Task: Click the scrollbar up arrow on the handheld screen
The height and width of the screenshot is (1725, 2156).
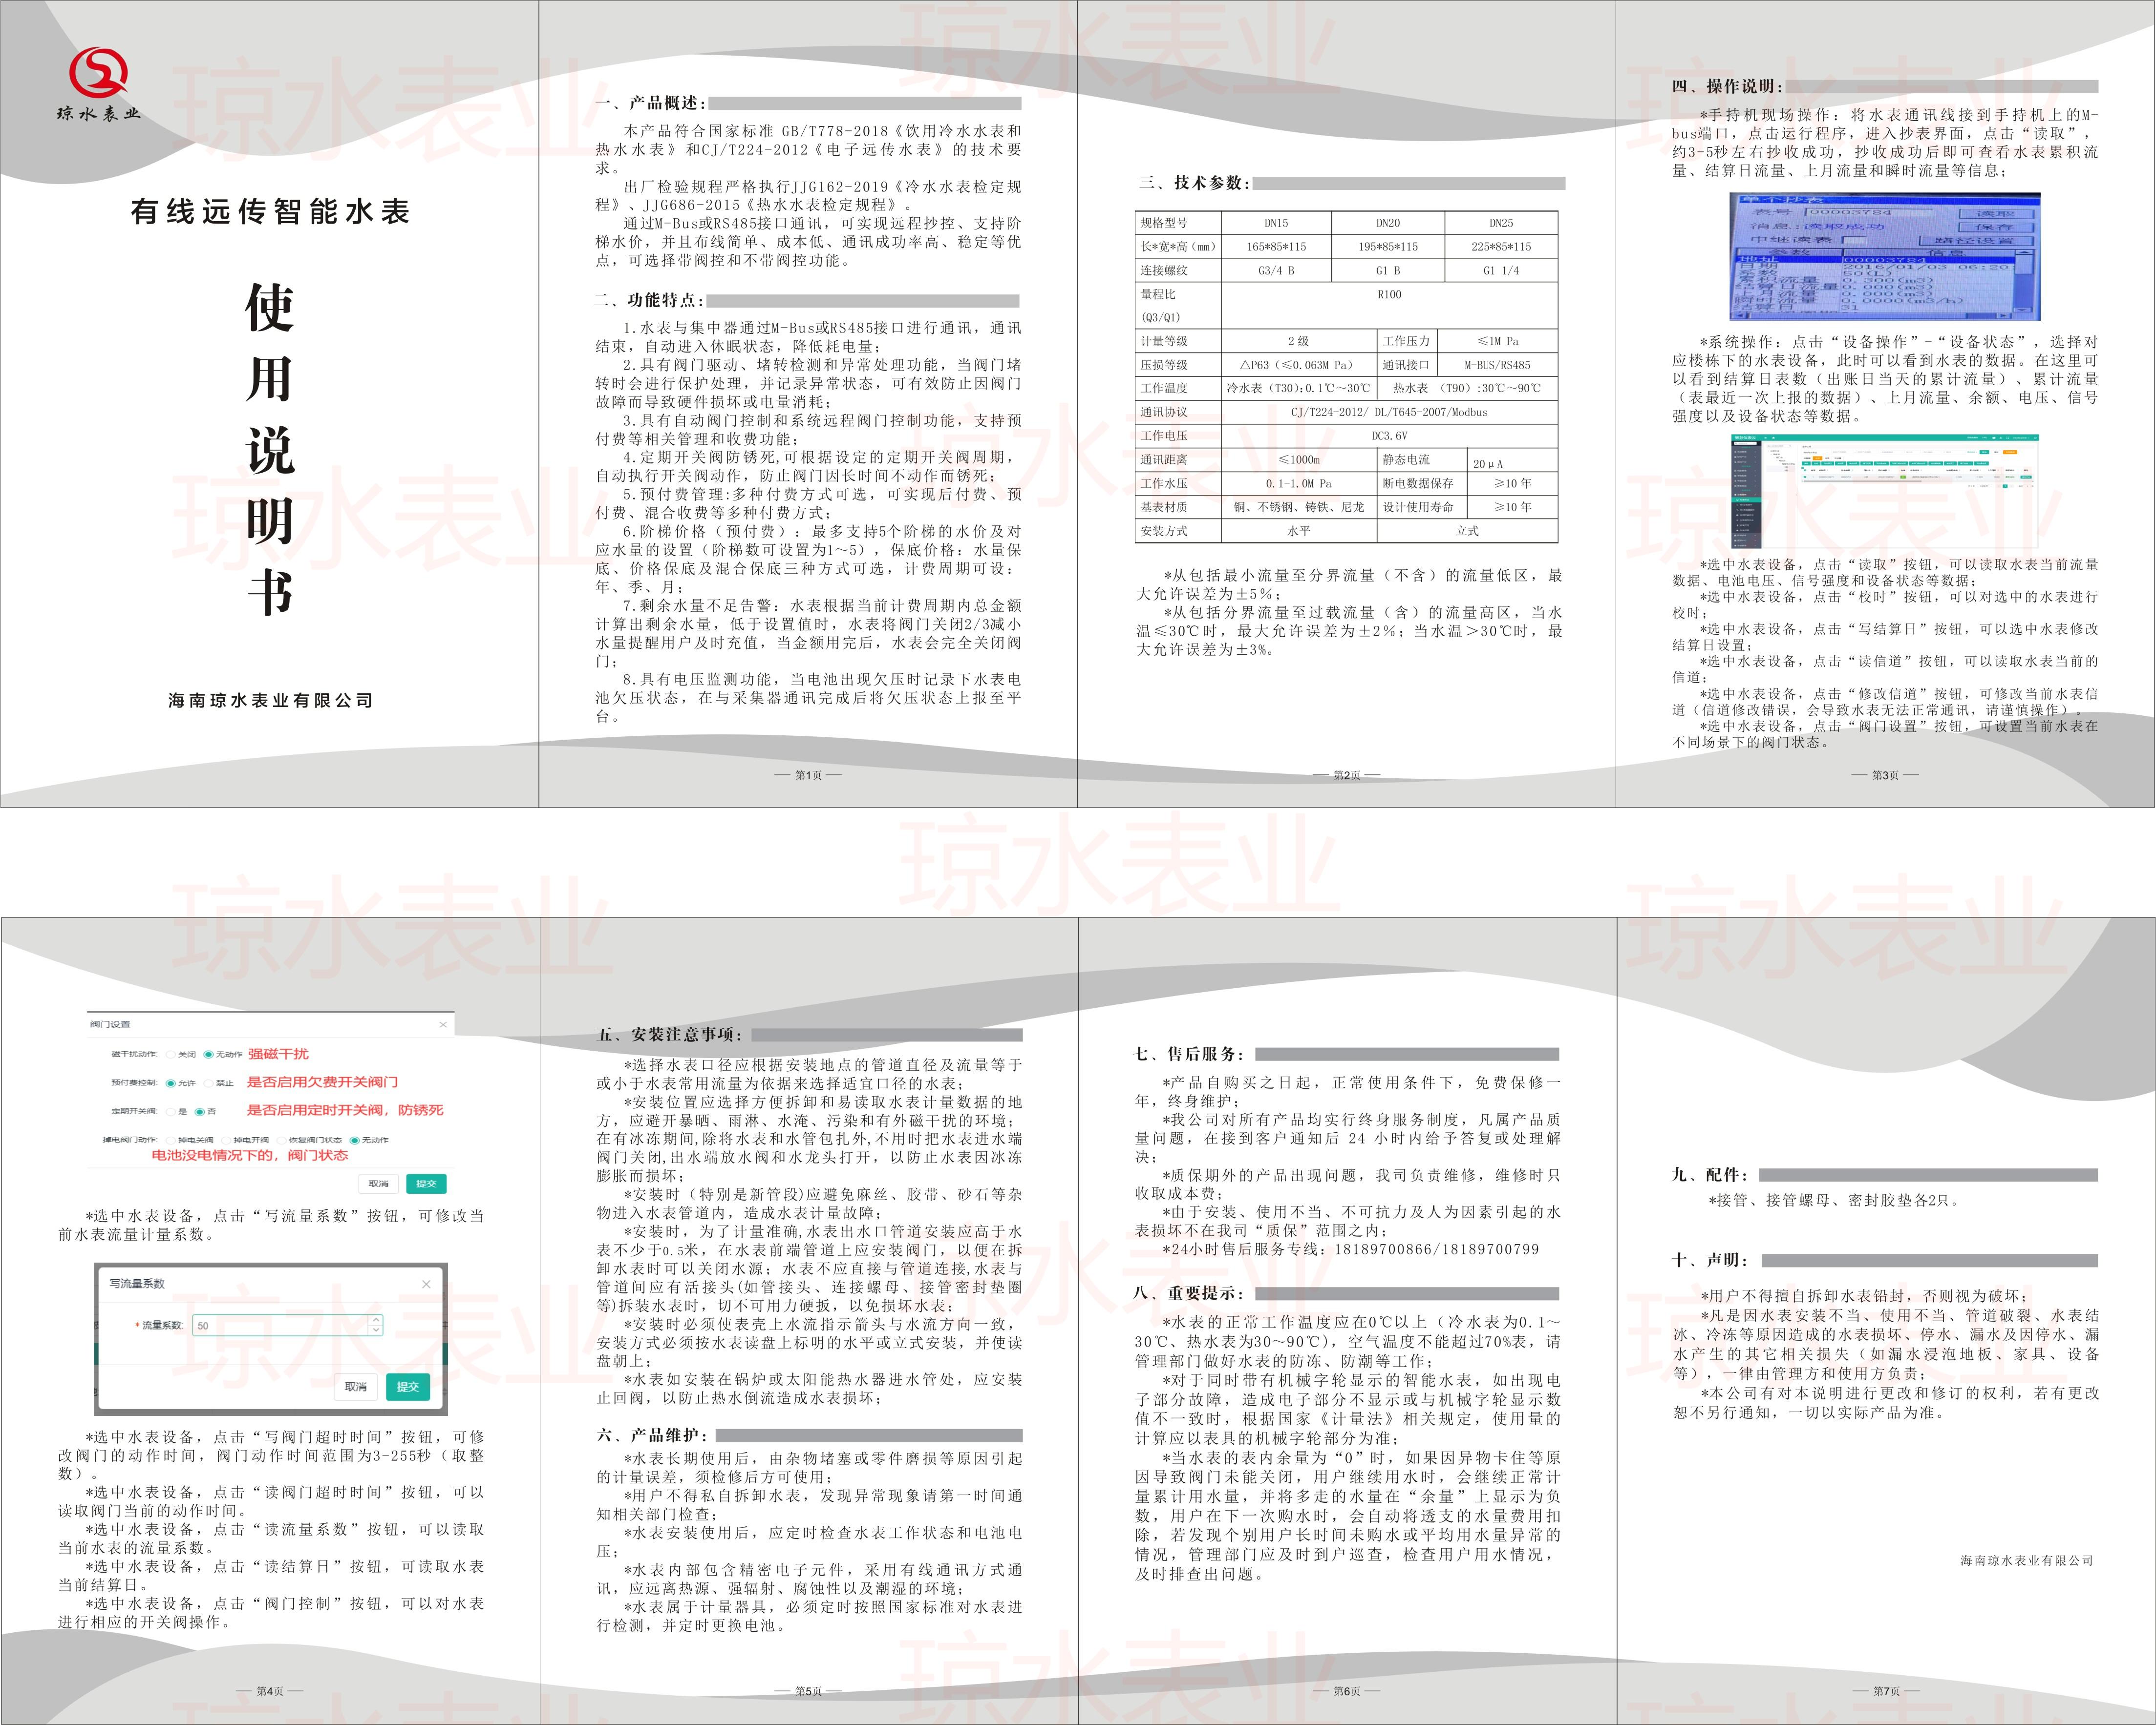Action: coord(2024,253)
